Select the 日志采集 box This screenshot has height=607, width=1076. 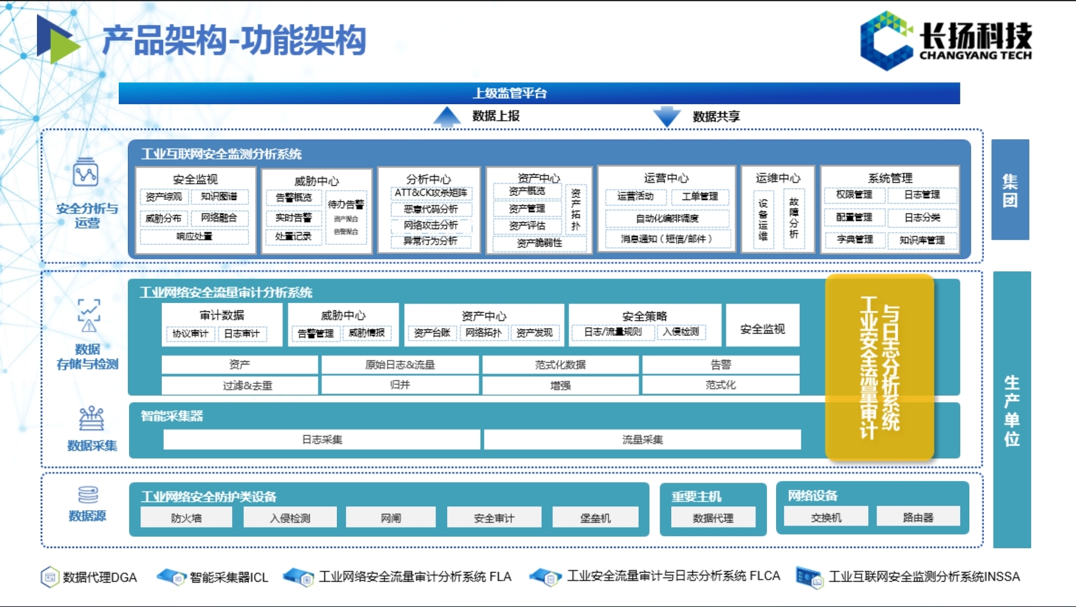click(x=322, y=440)
